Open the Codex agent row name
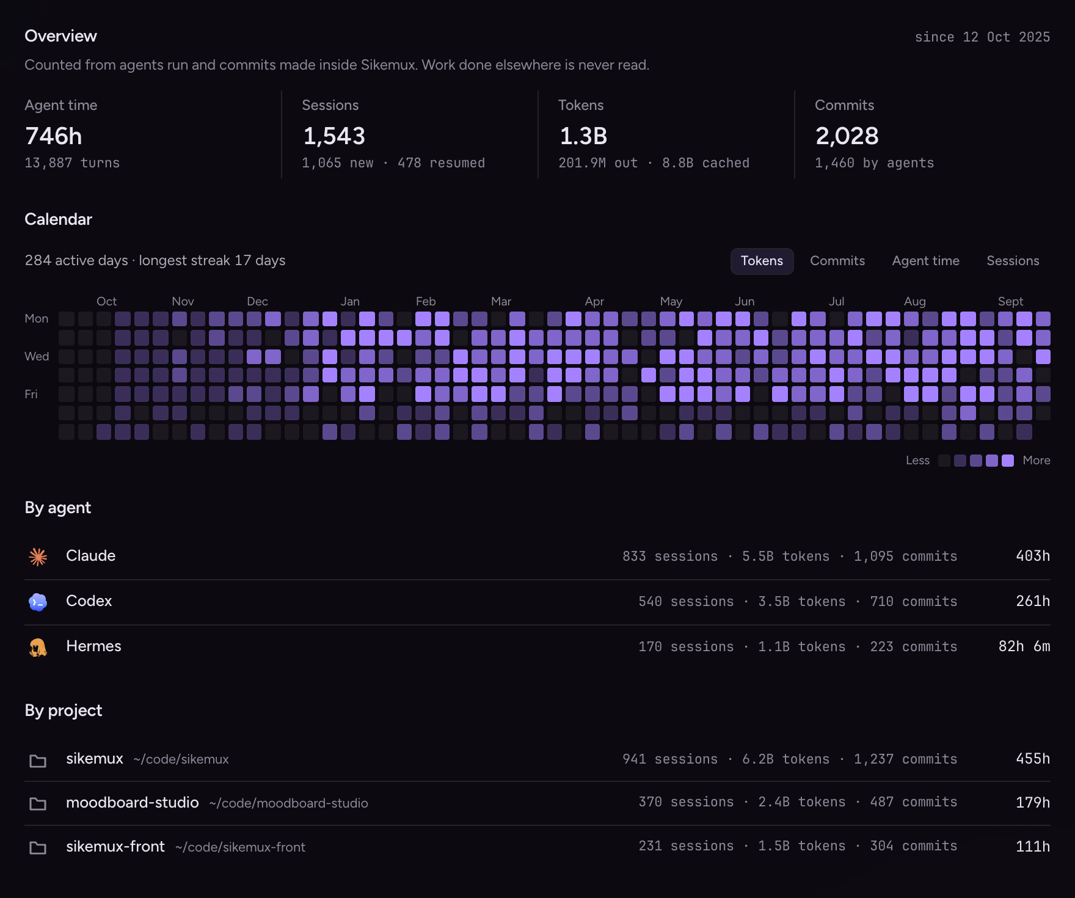 pos(89,601)
